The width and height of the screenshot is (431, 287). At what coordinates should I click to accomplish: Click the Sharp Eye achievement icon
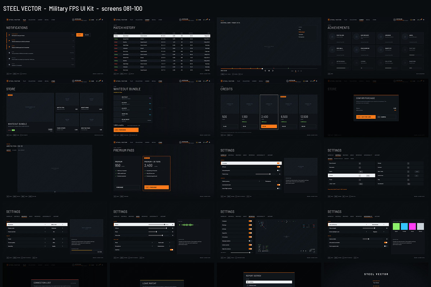click(380, 49)
